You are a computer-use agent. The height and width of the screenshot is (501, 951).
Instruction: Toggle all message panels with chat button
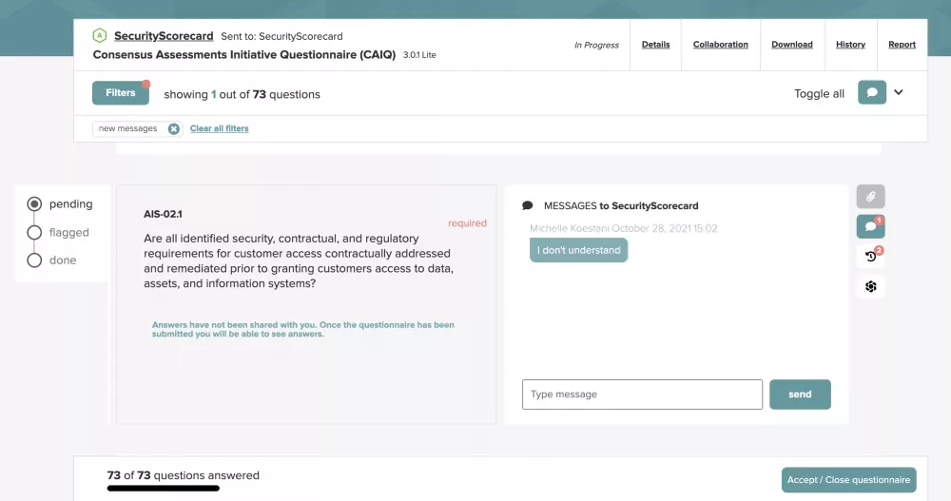click(x=871, y=92)
